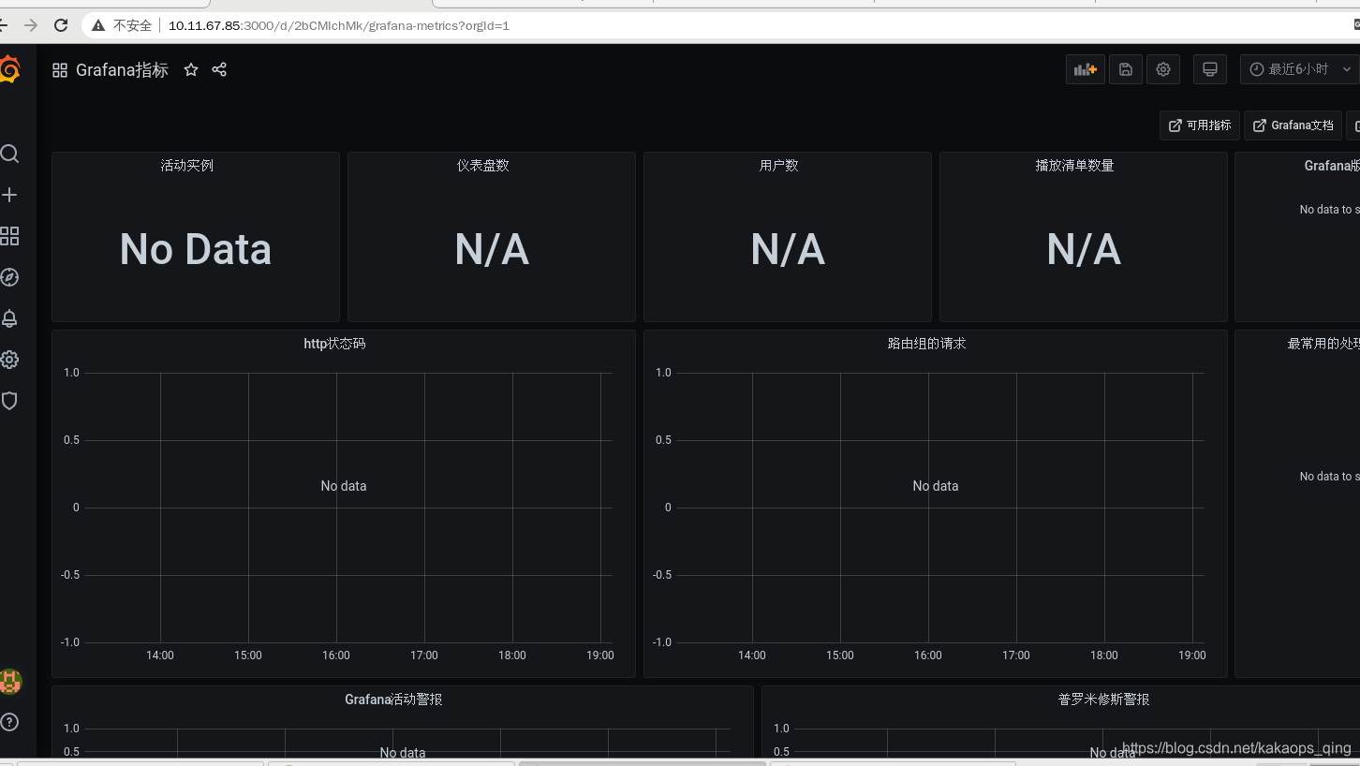
Task: Cycle view mode with monitor icon
Action: point(1210,69)
